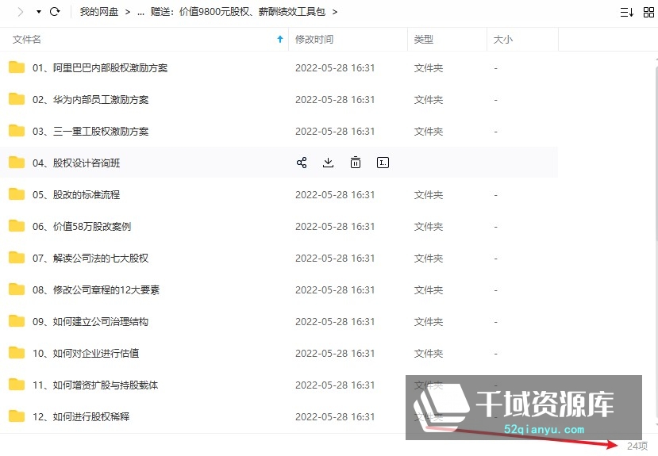Rename the 04、股权设计咨询班 folder
This screenshot has width=658, height=456.
pos(383,163)
